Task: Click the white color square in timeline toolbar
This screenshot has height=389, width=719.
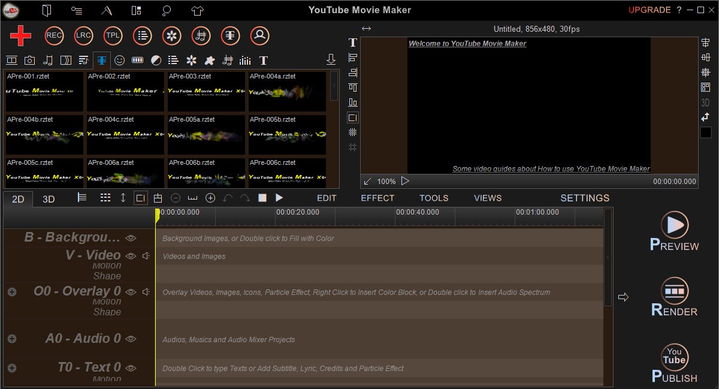Action: pyautogui.click(x=262, y=198)
